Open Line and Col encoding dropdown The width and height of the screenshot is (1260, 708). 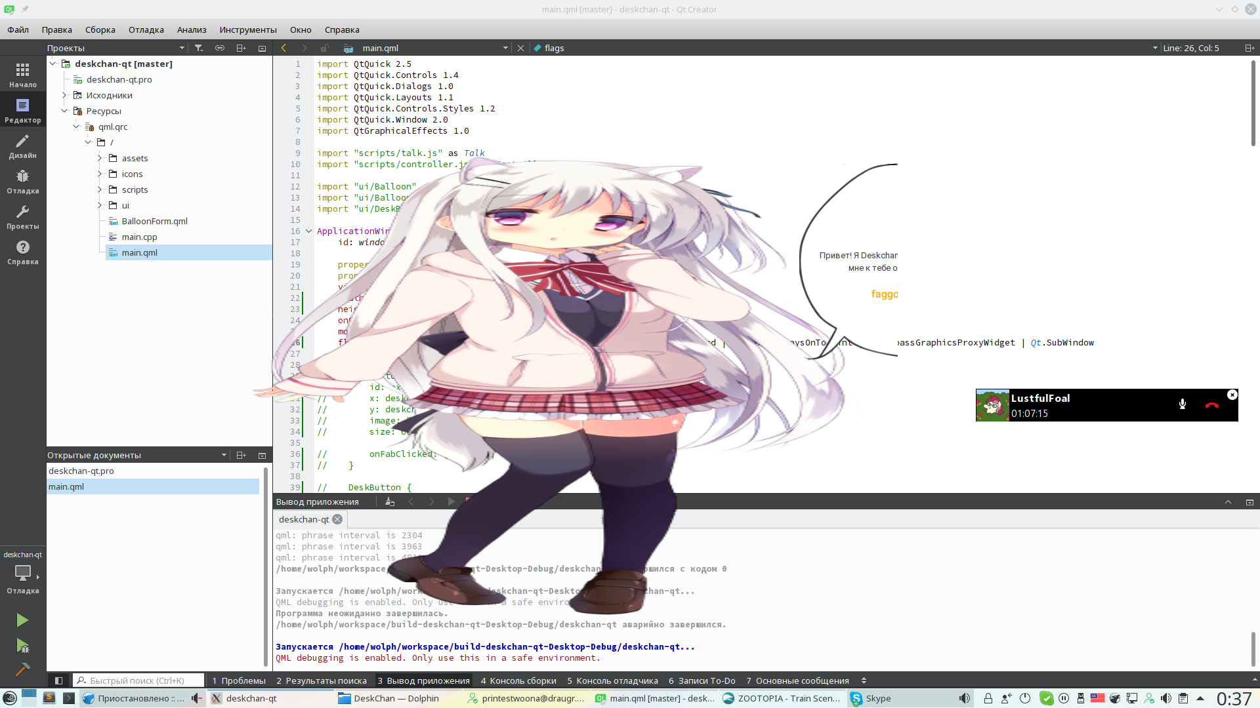coord(1155,48)
